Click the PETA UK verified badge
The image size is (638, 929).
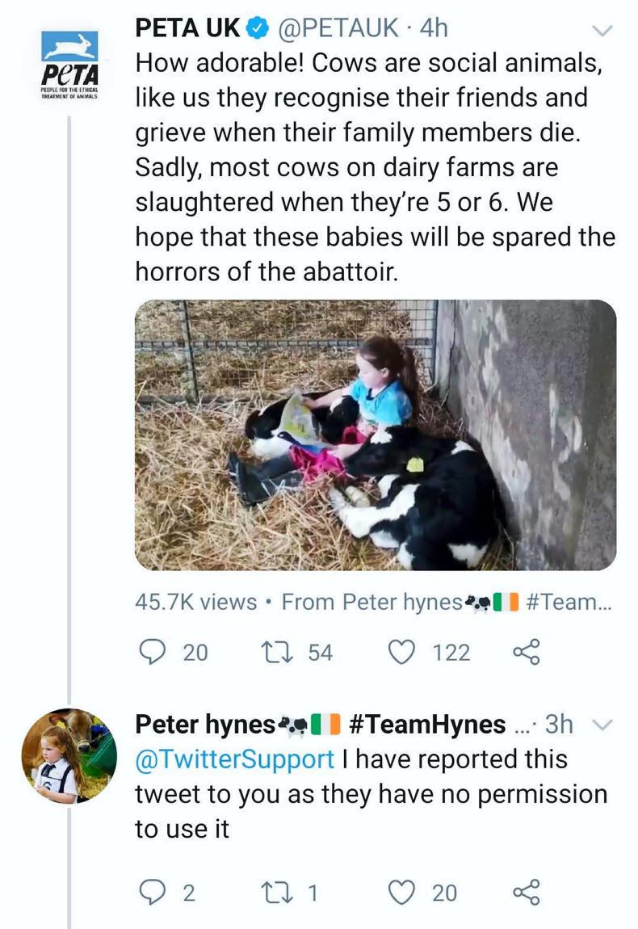click(x=258, y=28)
